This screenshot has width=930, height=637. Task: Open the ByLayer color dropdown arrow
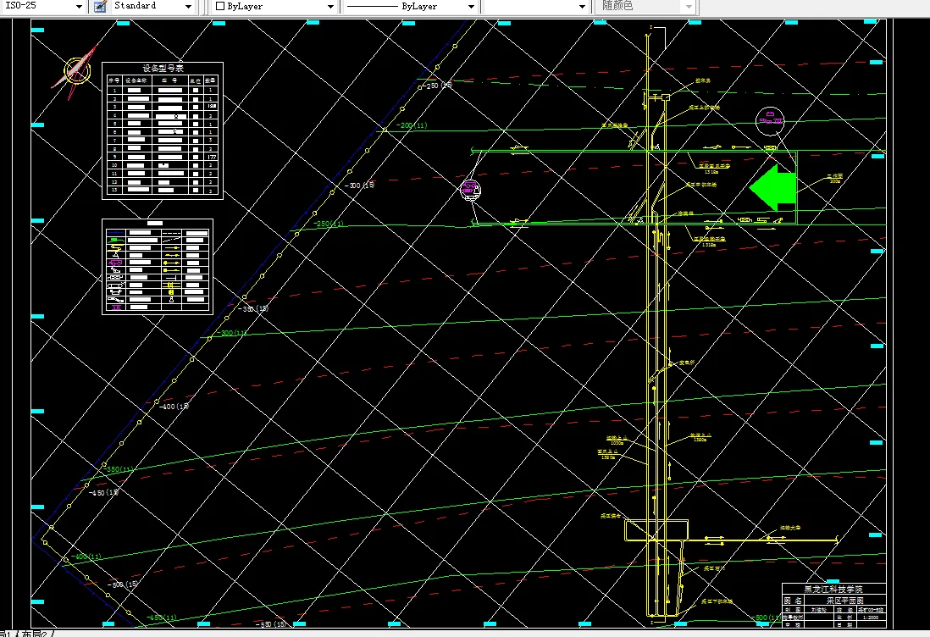click(x=330, y=7)
